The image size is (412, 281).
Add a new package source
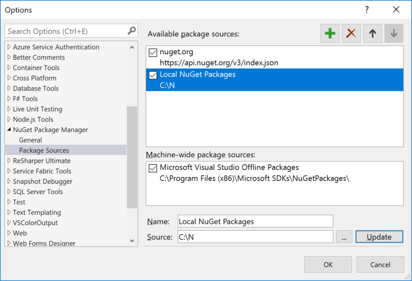point(330,34)
